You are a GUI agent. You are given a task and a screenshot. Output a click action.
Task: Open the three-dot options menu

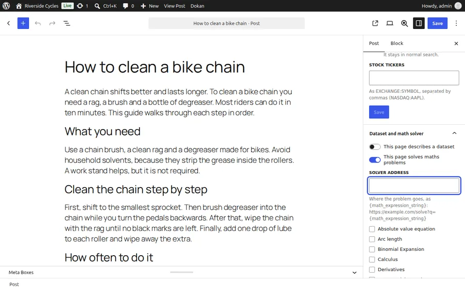coord(456,23)
